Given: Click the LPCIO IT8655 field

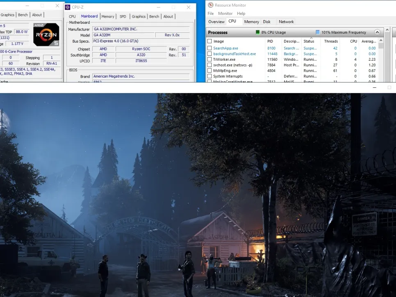Looking at the screenshot, I should click(x=141, y=61).
